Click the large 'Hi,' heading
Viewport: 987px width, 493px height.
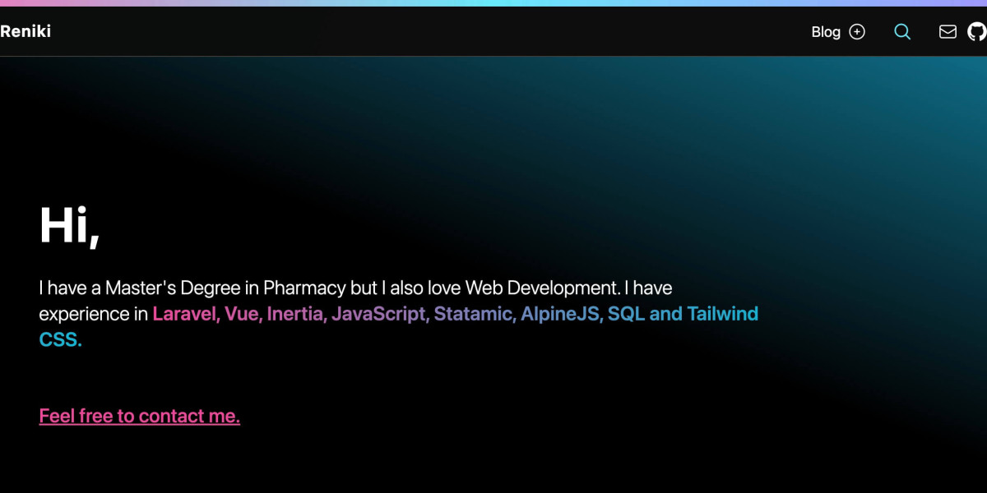click(x=69, y=225)
